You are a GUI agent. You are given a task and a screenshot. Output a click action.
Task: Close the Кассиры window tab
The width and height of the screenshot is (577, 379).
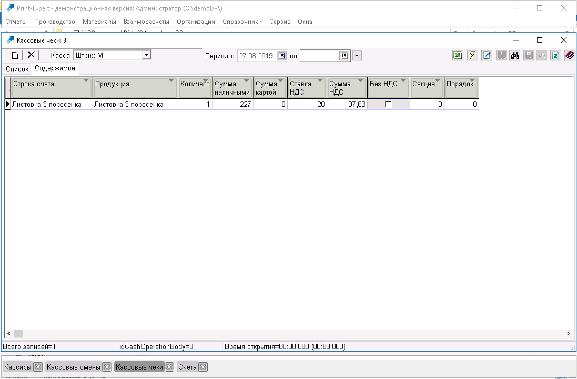[x=38, y=367]
